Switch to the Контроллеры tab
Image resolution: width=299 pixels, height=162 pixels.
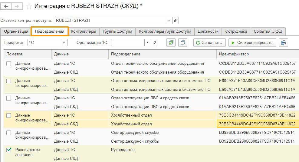click(83, 31)
